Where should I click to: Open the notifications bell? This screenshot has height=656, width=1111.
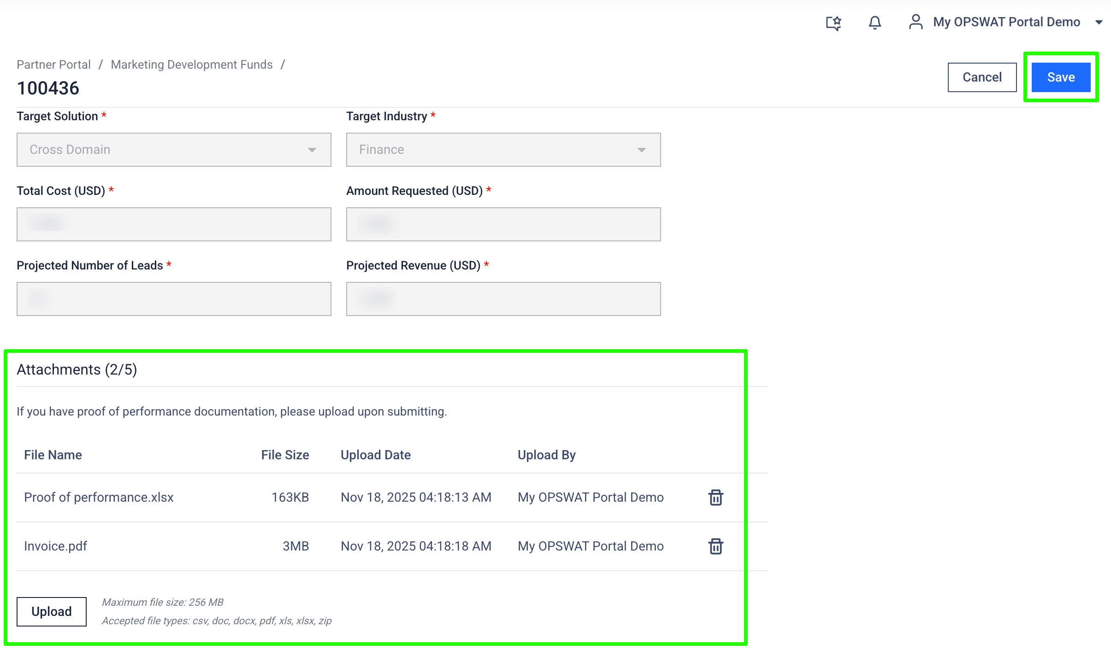tap(875, 23)
